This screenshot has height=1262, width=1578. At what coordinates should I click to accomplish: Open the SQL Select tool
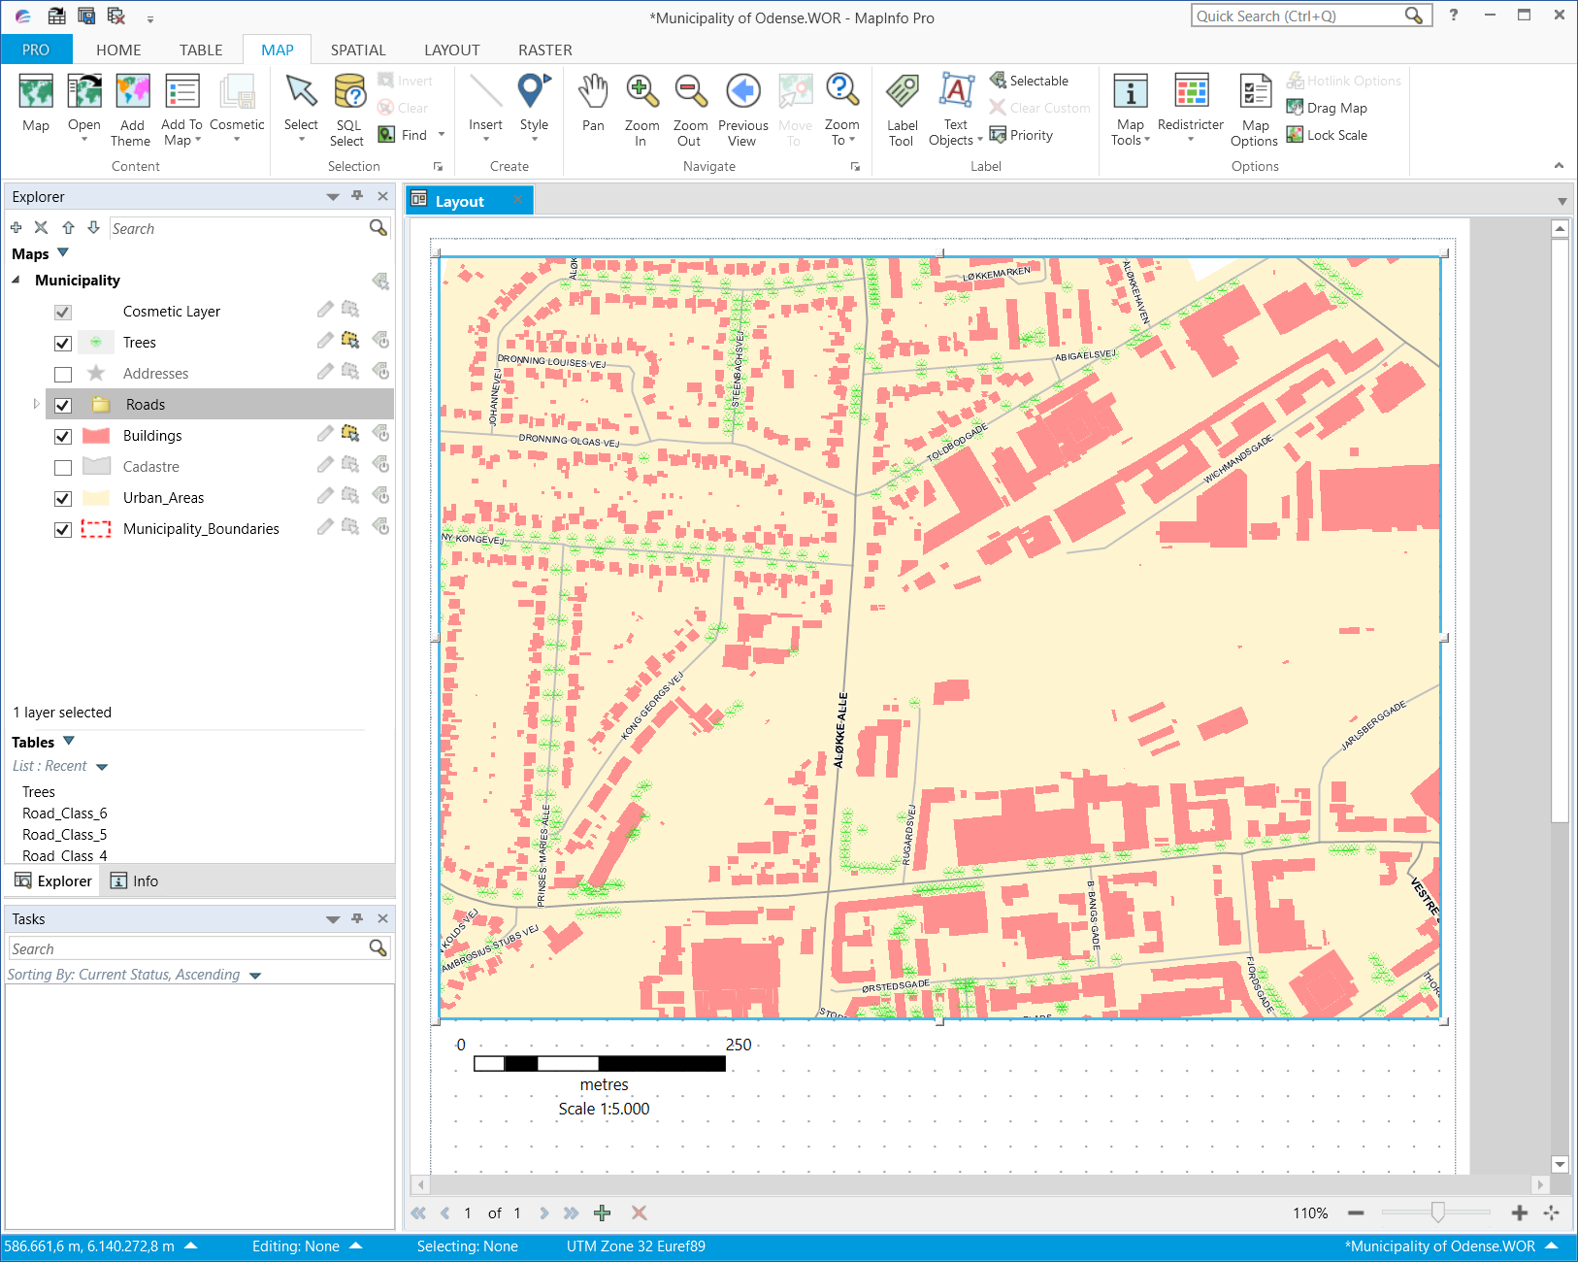click(x=347, y=107)
